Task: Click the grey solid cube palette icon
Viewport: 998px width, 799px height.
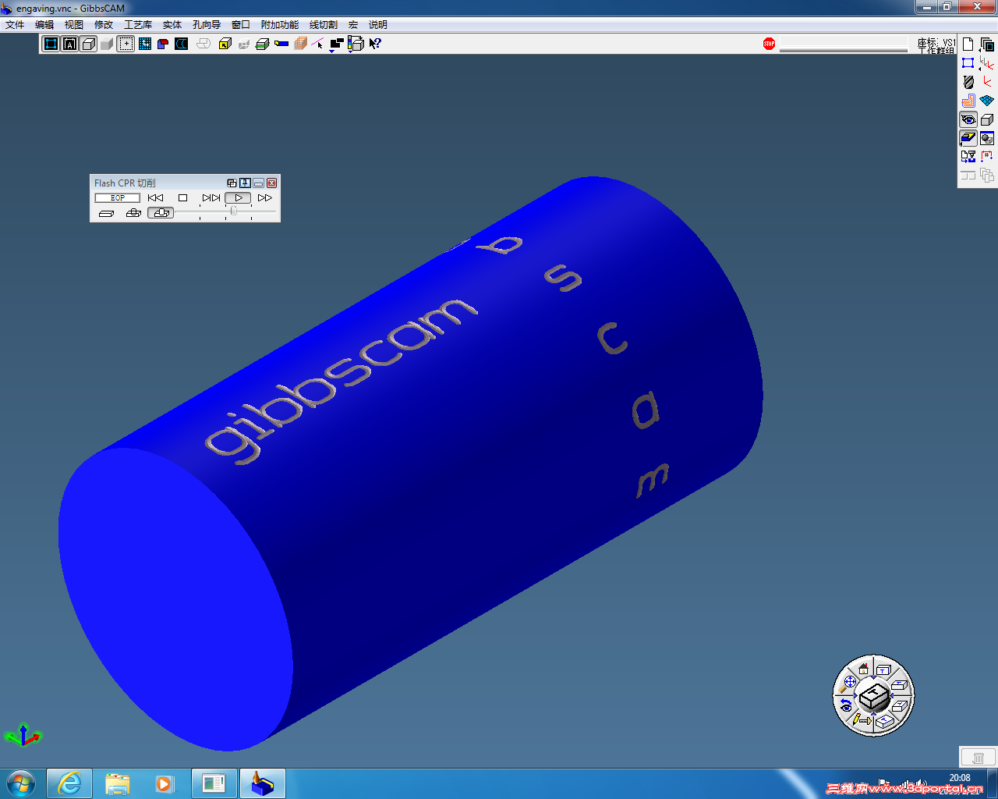Action: point(987,119)
